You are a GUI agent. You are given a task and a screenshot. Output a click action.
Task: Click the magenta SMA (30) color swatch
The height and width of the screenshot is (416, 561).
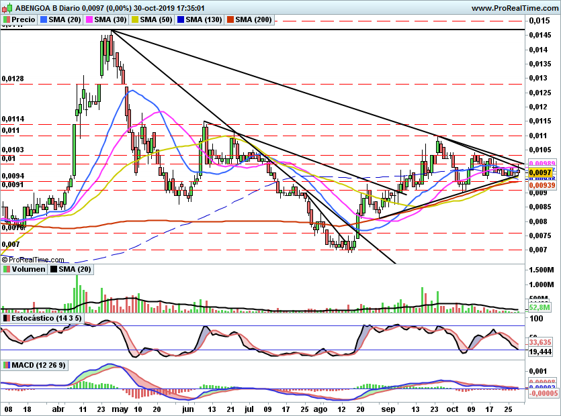click(89, 19)
